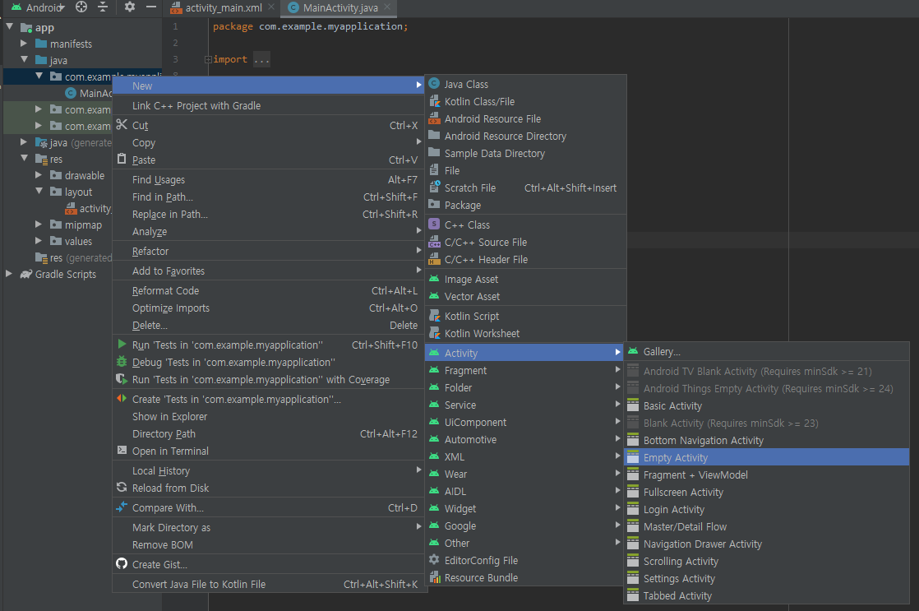
Task: Select the C++ Class icon
Action: click(x=434, y=224)
